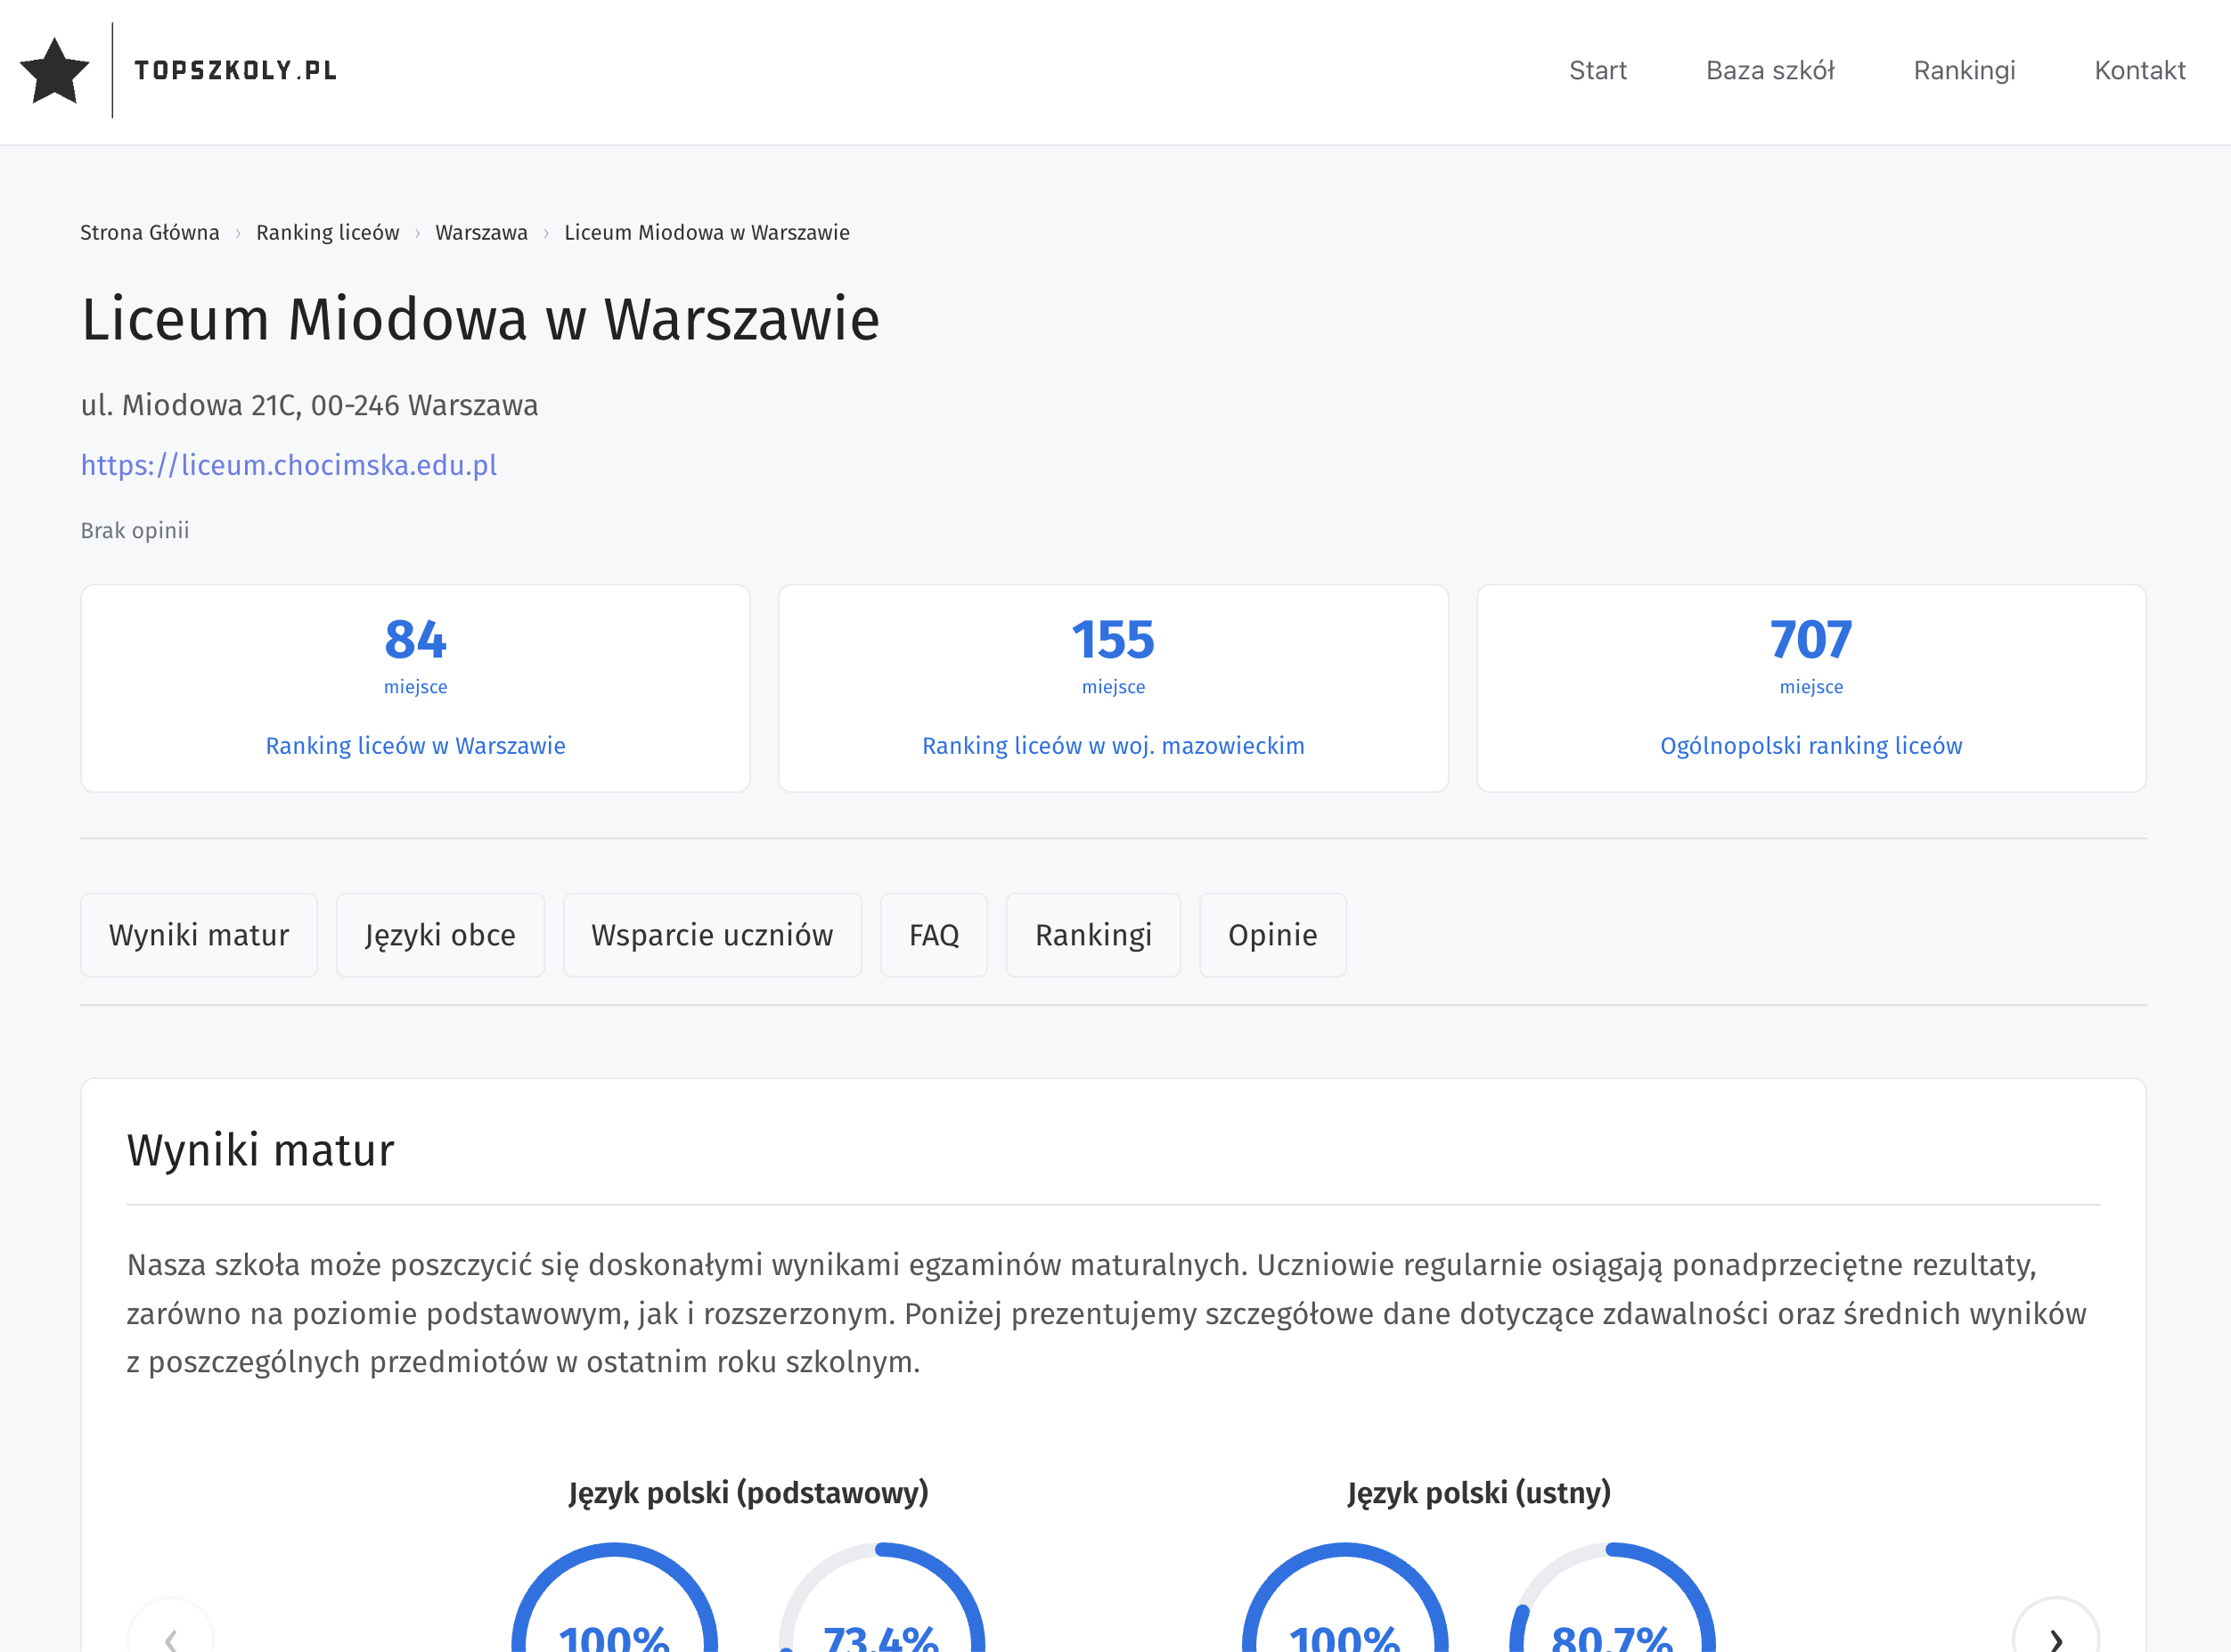
Task: Open the Ranking liceów w woj. mazowieckim card
Action: click(1113, 688)
